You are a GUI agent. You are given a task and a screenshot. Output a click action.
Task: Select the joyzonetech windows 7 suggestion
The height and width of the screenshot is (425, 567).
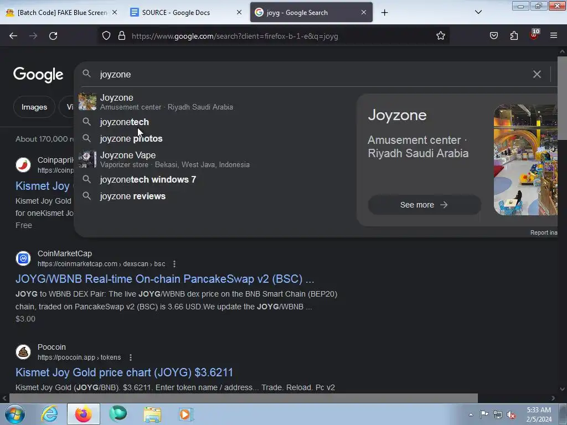215,180
